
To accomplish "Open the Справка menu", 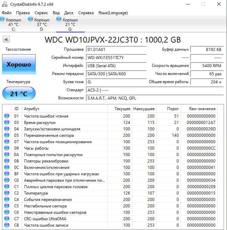I will coord(86,13).
